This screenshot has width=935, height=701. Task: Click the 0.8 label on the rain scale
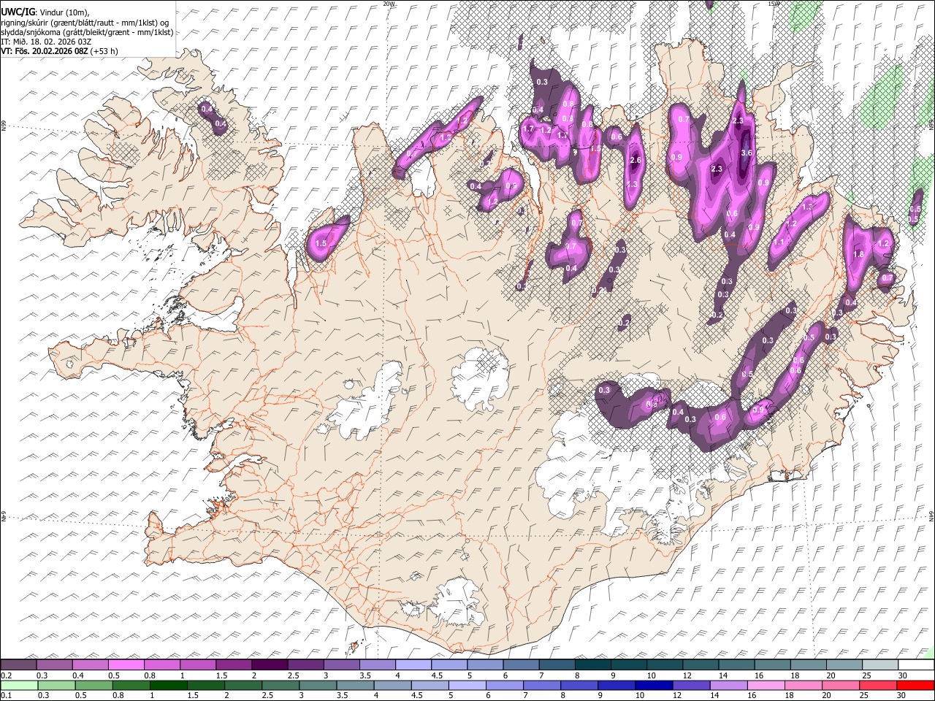pos(118,695)
